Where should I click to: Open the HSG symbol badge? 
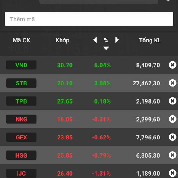(21, 155)
